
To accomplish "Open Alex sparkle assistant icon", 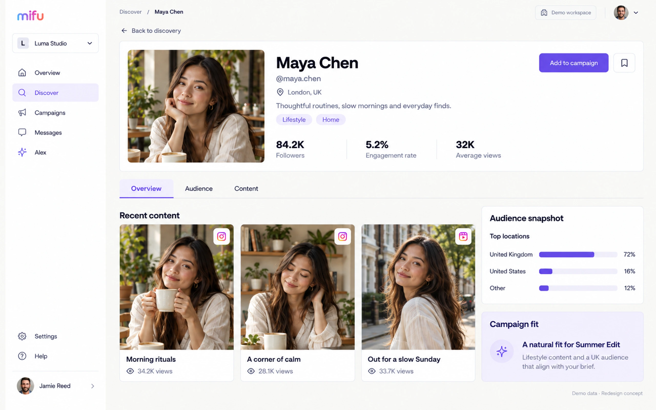I will [22, 152].
